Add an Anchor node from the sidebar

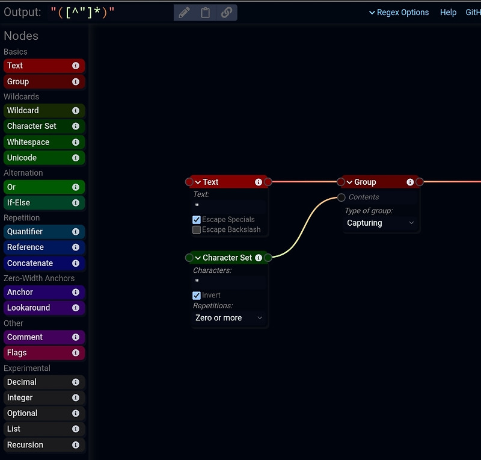(36, 292)
